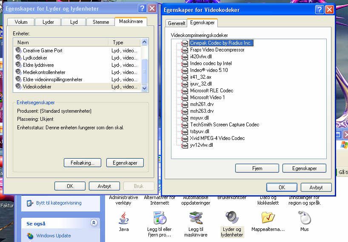The width and height of the screenshot is (348, 242).
Task: Select TechSmith Screen Capture Codec text
Action: tap(225, 125)
